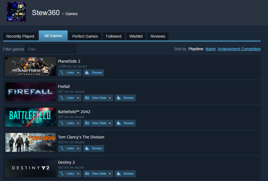Click the Firefall Links icon
This screenshot has width=268, height=181.
click(62, 98)
